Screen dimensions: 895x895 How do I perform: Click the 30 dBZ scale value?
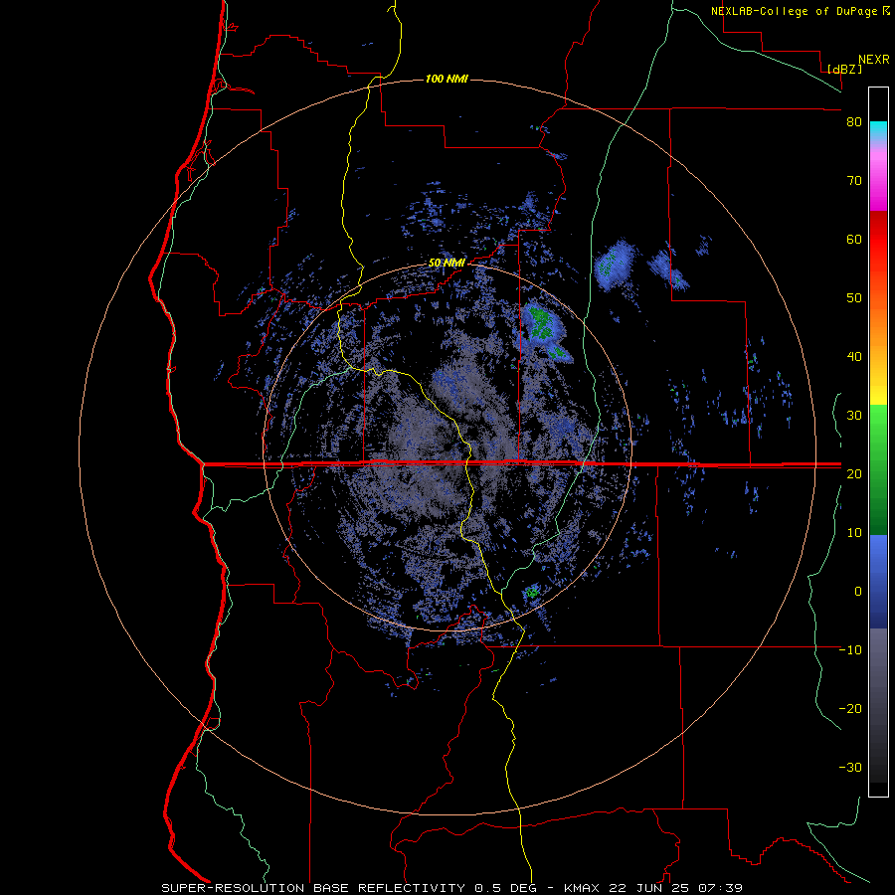tap(854, 416)
